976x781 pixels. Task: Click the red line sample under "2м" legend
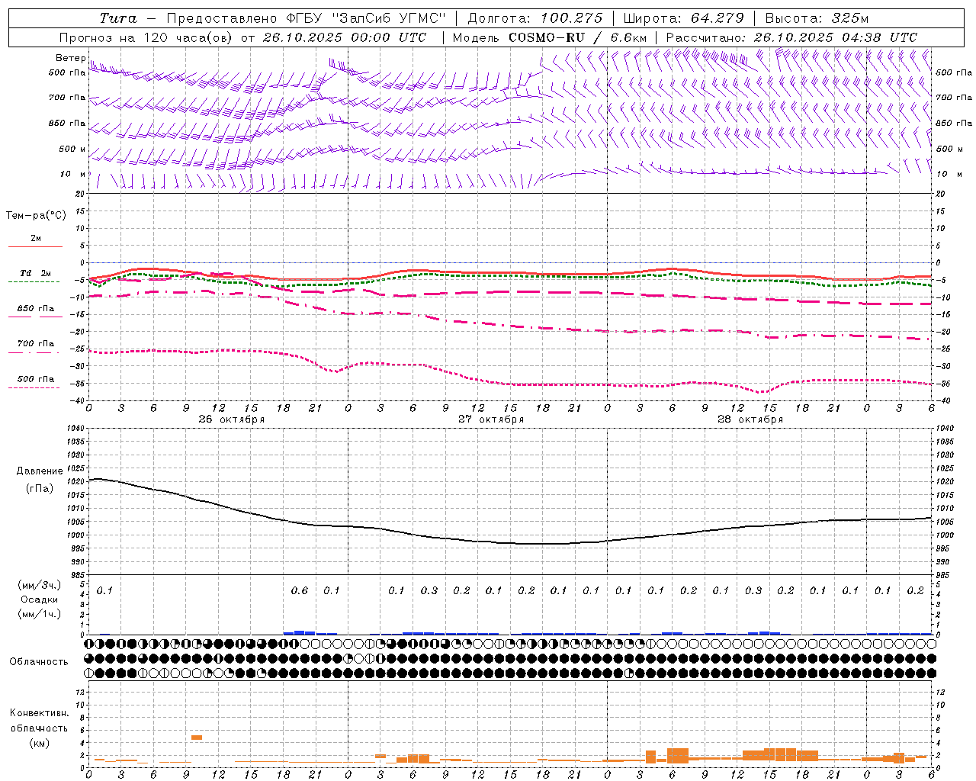click(35, 246)
